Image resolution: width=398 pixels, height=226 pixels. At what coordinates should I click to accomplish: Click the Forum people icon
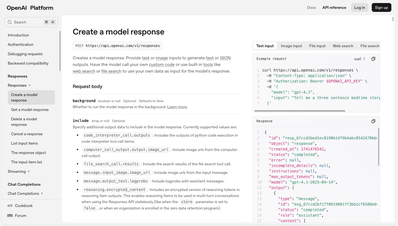click(x=10, y=216)
